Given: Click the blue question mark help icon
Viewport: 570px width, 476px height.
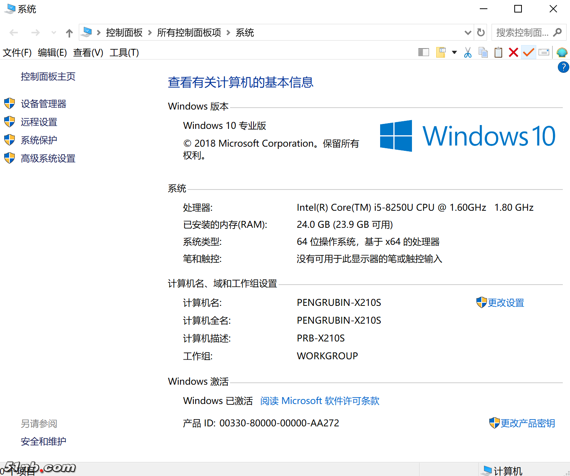Looking at the screenshot, I should coord(563,67).
